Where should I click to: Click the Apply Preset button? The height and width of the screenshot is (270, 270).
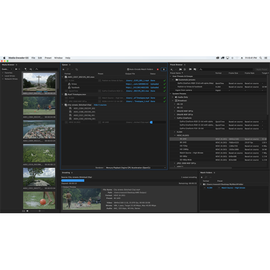tap(262, 69)
